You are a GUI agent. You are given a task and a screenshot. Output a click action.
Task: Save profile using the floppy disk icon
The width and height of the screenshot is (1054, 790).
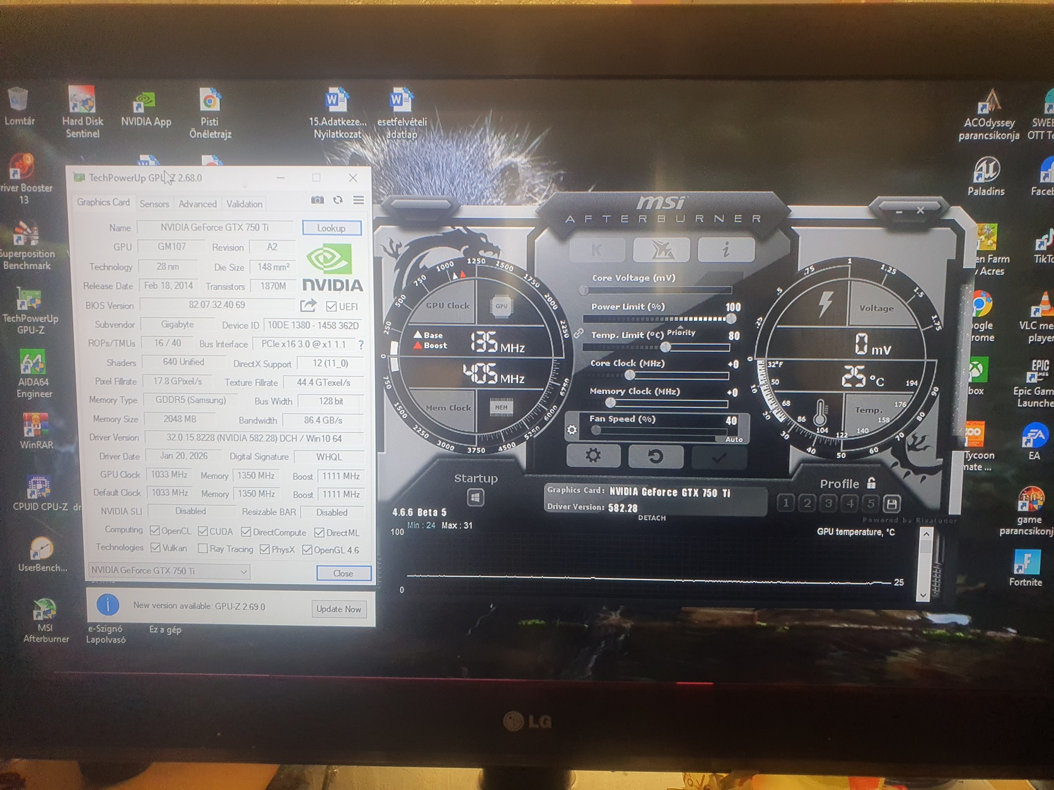[x=891, y=503]
